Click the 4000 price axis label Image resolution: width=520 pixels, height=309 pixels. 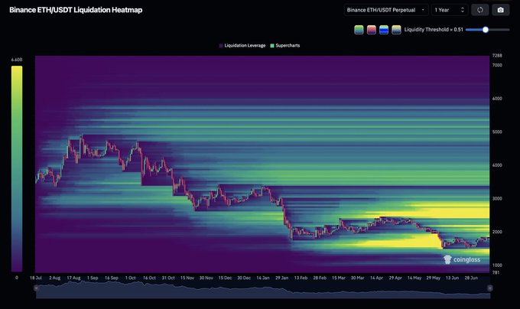point(497,165)
